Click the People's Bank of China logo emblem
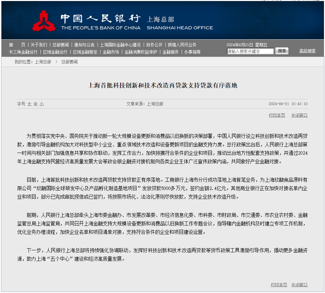Screen dimensions: 325x293 [44, 21]
